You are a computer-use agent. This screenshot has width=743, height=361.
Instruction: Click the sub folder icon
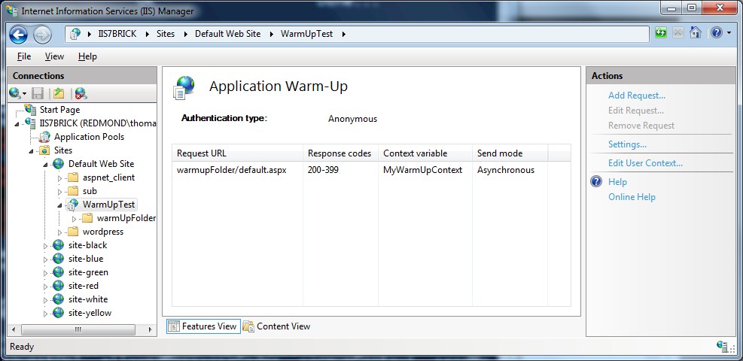click(x=73, y=191)
